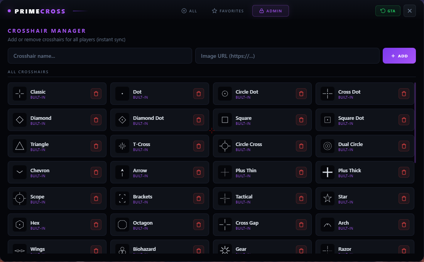Delete the Classic crosshair
Image resolution: width=424 pixels, height=262 pixels.
[x=96, y=94]
